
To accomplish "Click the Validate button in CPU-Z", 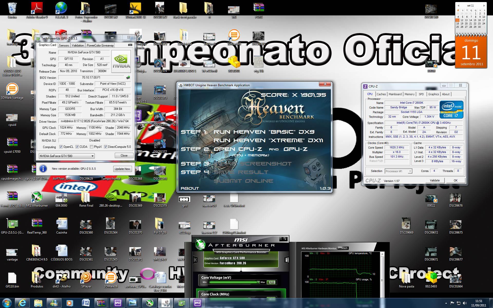I will pos(435,180).
